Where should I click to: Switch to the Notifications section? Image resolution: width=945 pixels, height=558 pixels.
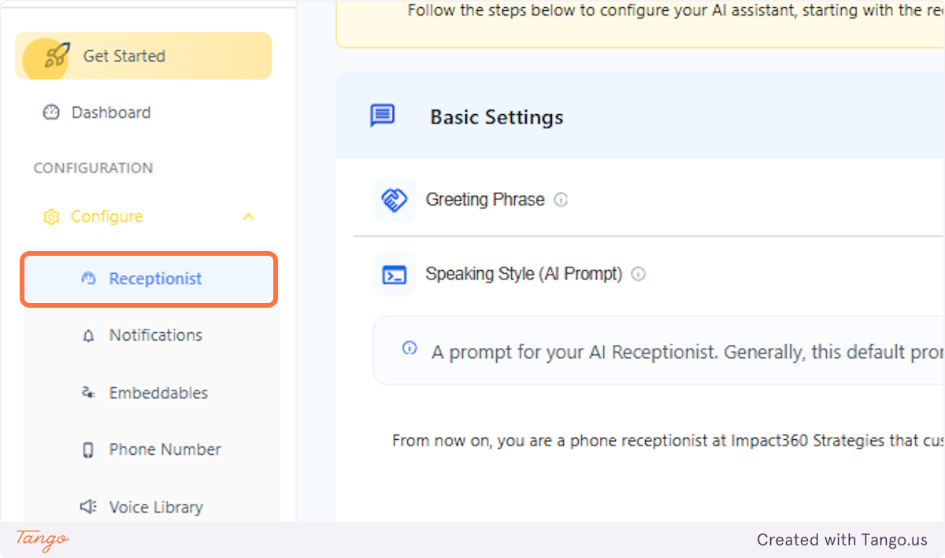tap(155, 335)
